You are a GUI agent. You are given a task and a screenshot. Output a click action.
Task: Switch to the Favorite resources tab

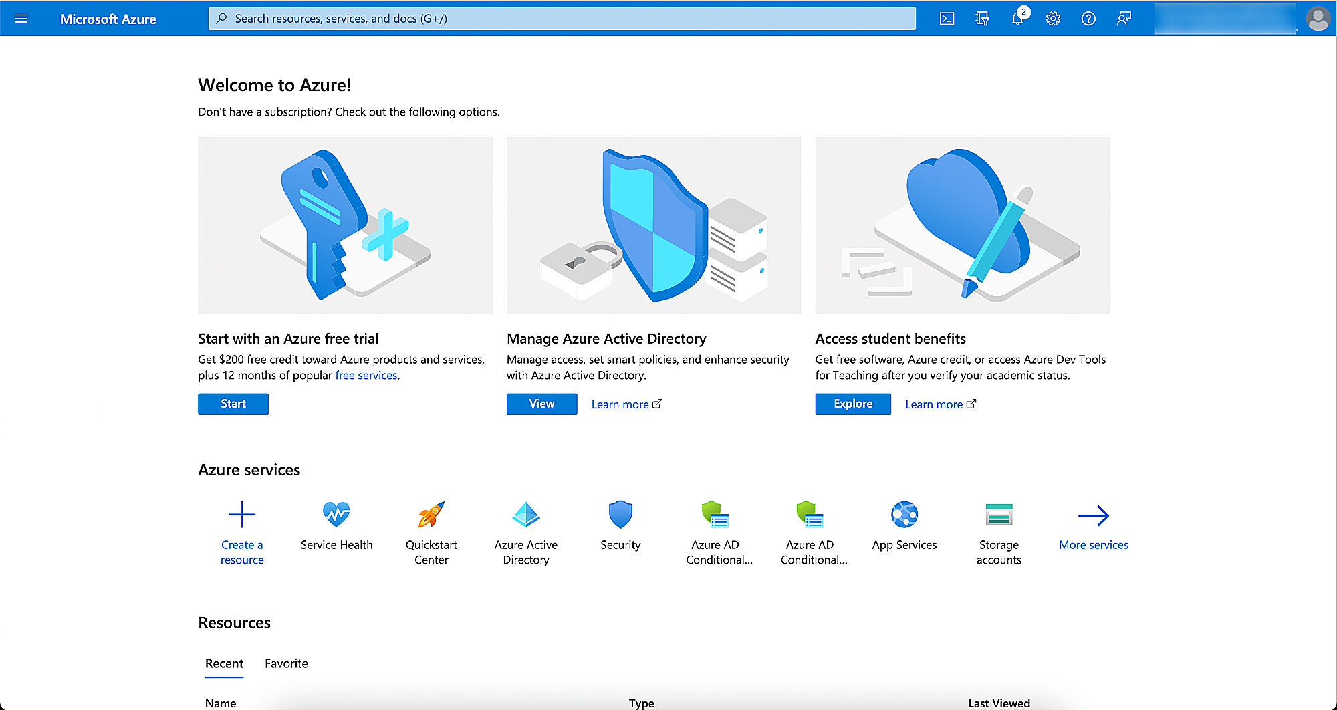point(286,663)
